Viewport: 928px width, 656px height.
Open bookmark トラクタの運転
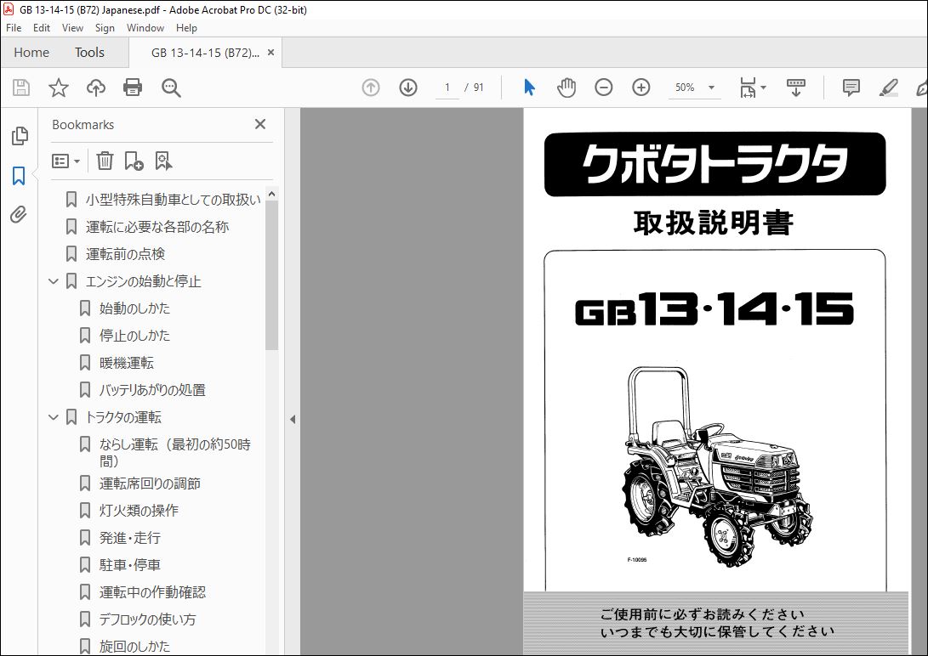click(123, 417)
